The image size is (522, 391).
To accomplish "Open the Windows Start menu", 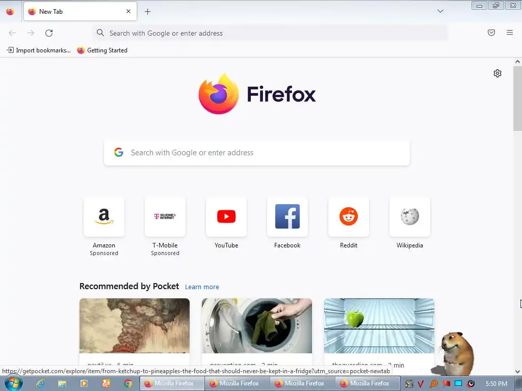I will pos(13,383).
